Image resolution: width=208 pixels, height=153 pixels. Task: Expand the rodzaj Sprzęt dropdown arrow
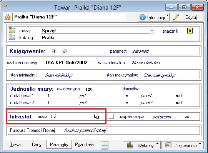coord(152,31)
